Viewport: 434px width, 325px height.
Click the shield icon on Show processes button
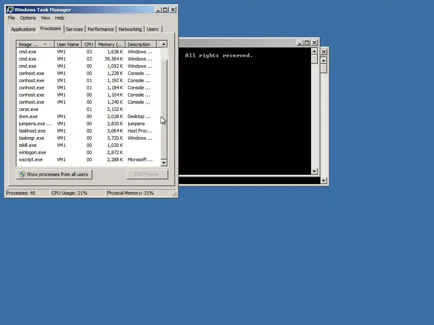click(22, 174)
